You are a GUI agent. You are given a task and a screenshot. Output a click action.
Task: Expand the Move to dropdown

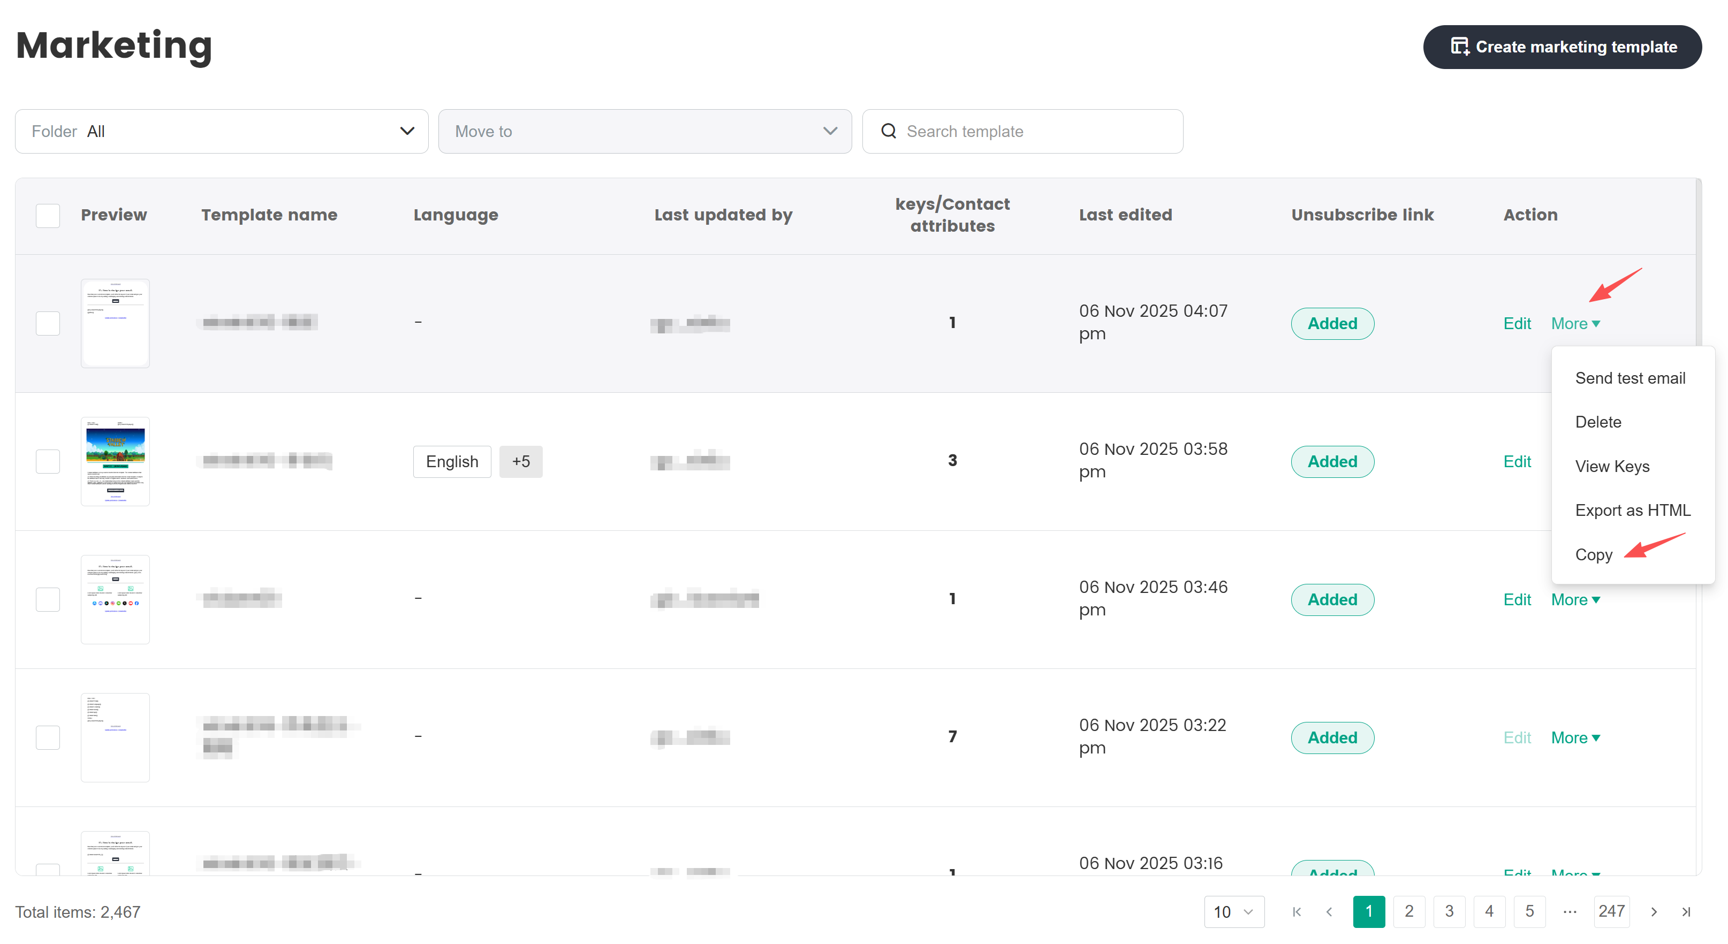644,132
